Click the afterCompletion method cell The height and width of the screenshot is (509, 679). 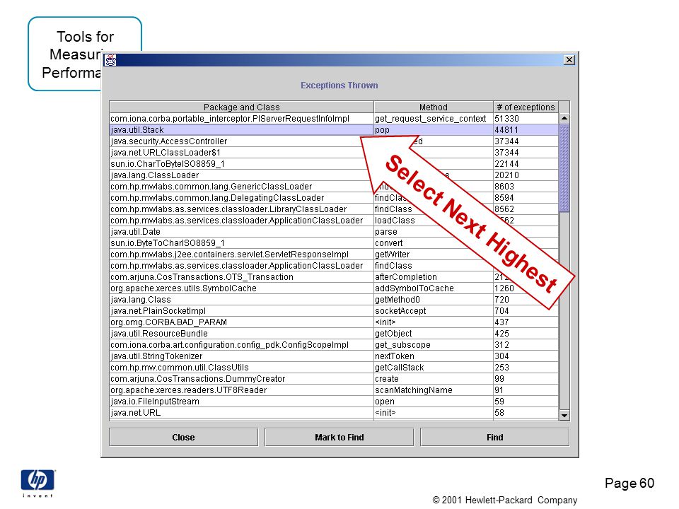pyautogui.click(x=434, y=277)
